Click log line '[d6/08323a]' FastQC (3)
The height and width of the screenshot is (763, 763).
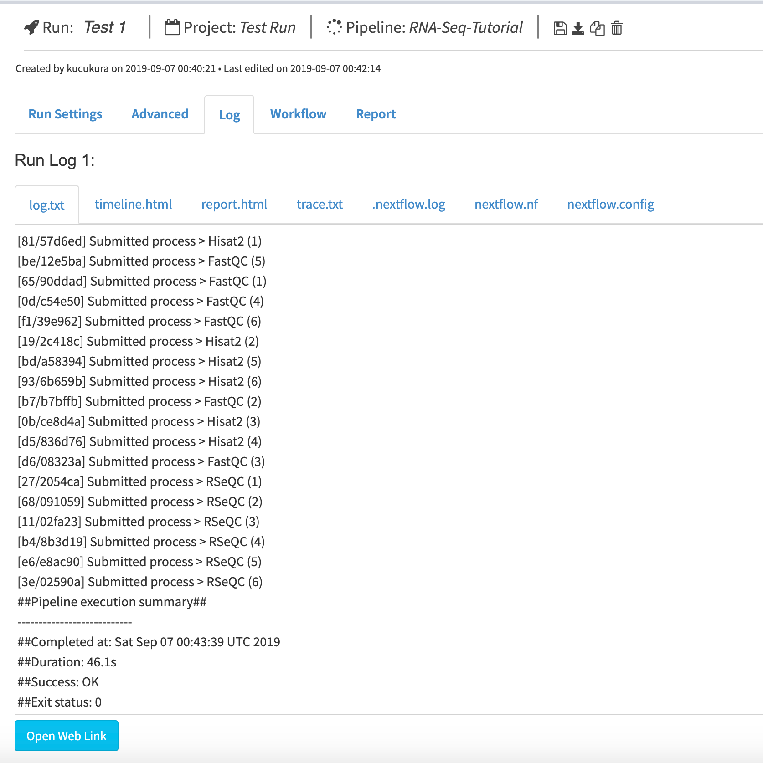click(141, 461)
